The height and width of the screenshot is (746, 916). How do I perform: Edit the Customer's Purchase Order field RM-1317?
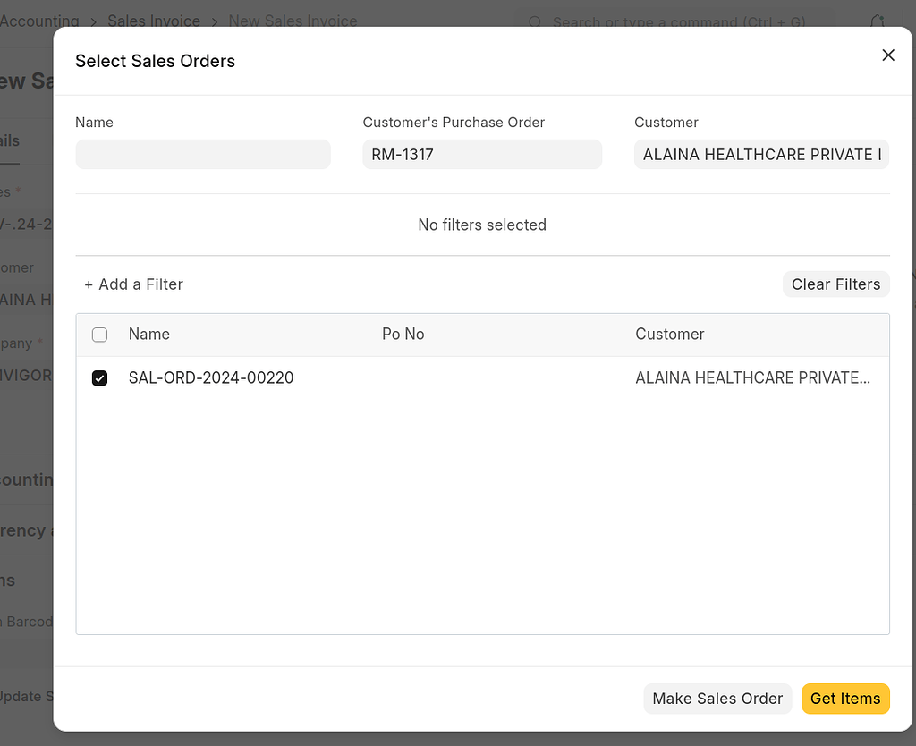tap(482, 154)
